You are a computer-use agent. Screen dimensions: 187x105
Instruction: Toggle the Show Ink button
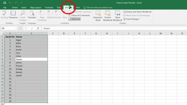(x=75, y=19)
